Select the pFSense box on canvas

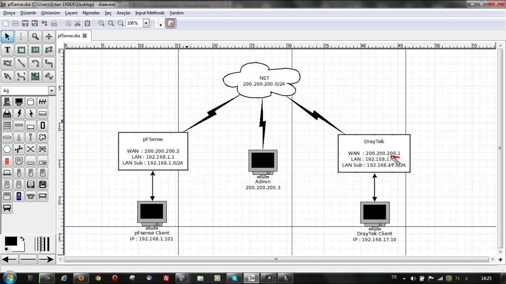[x=153, y=151]
